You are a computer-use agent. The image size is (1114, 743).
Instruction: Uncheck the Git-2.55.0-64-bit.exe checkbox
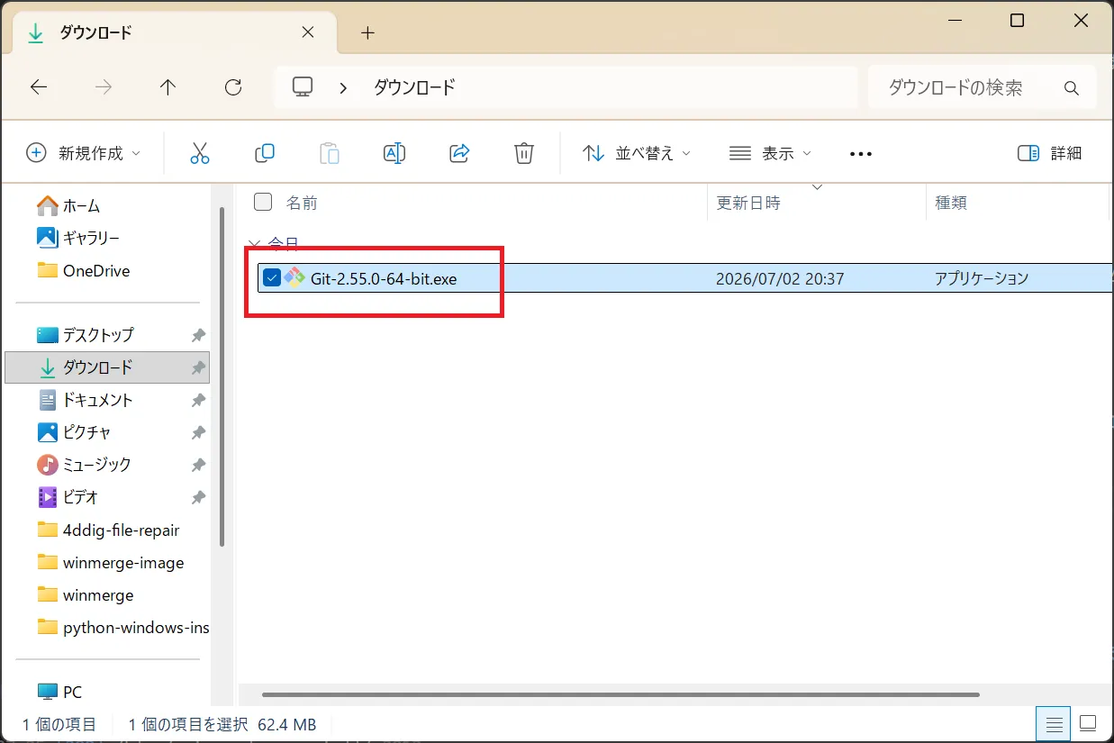pyautogui.click(x=271, y=277)
